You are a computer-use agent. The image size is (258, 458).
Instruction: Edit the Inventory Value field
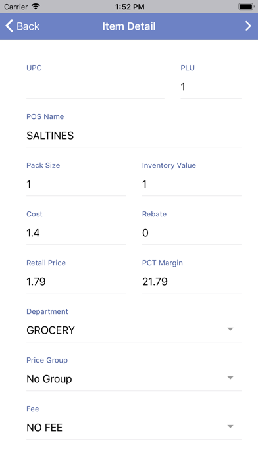pos(192,184)
